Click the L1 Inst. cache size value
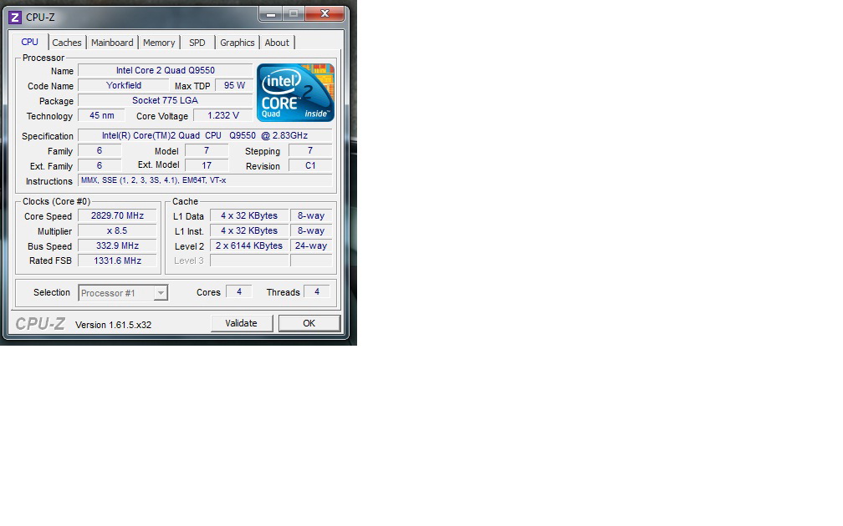This screenshot has height=526, width=843. pos(249,230)
